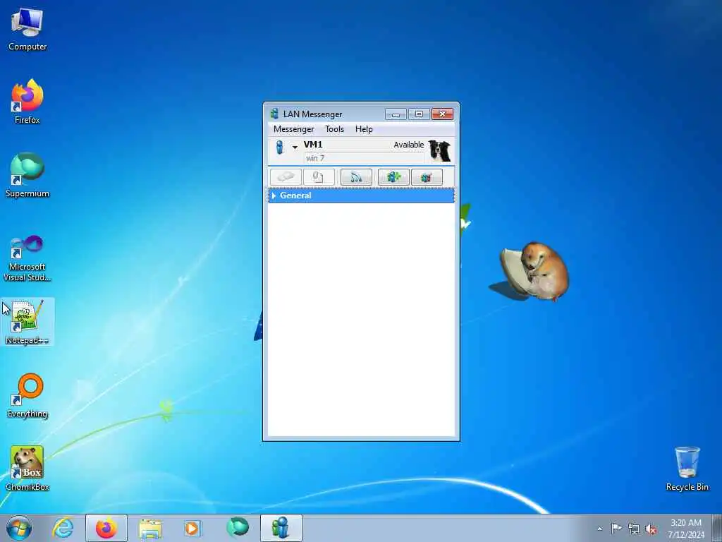The image size is (722, 542).
Task: Click the broadcast message toolbar button
Action: [x=356, y=177]
